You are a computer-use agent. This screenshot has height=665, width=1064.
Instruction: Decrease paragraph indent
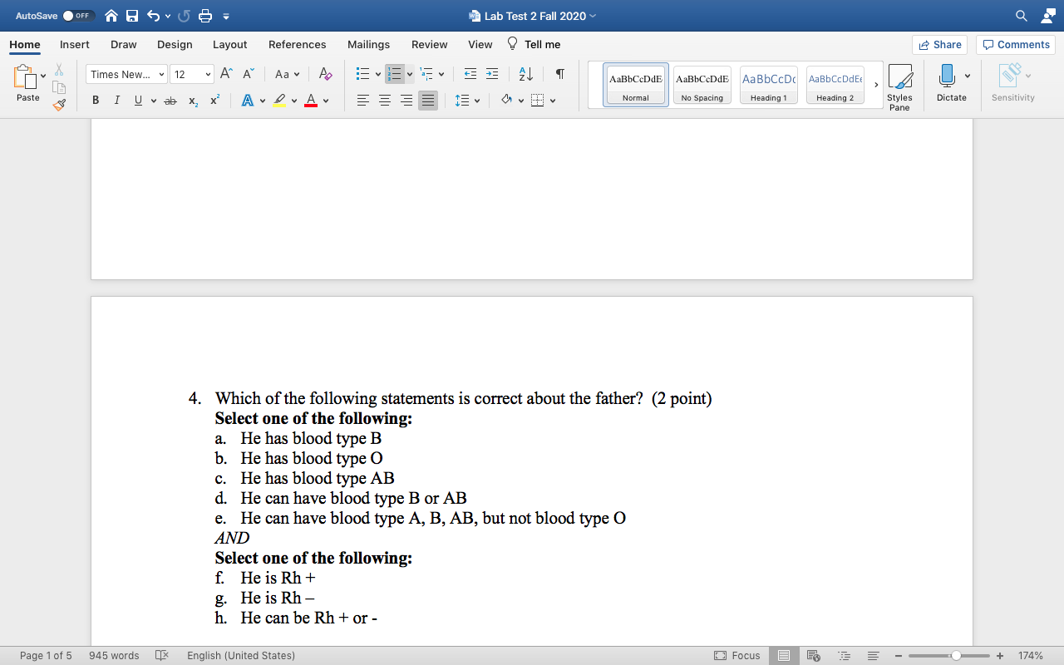[470, 74]
